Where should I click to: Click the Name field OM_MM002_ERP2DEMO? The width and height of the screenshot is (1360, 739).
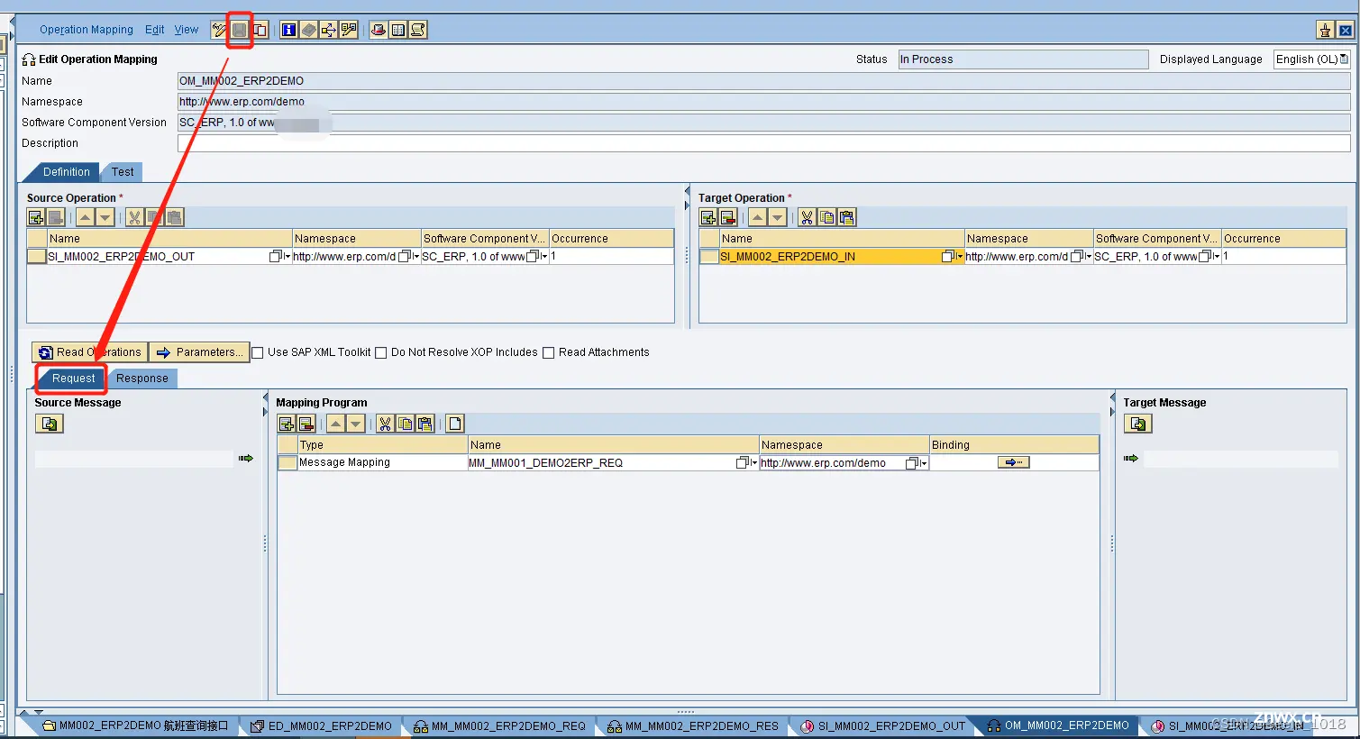[763, 81]
